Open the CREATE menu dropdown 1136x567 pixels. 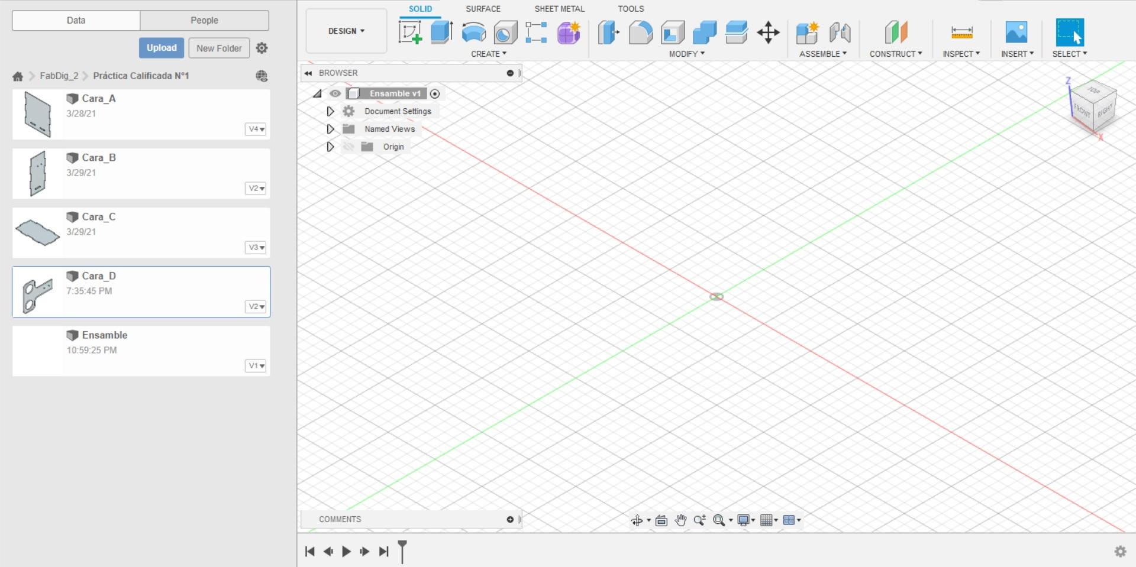click(489, 54)
